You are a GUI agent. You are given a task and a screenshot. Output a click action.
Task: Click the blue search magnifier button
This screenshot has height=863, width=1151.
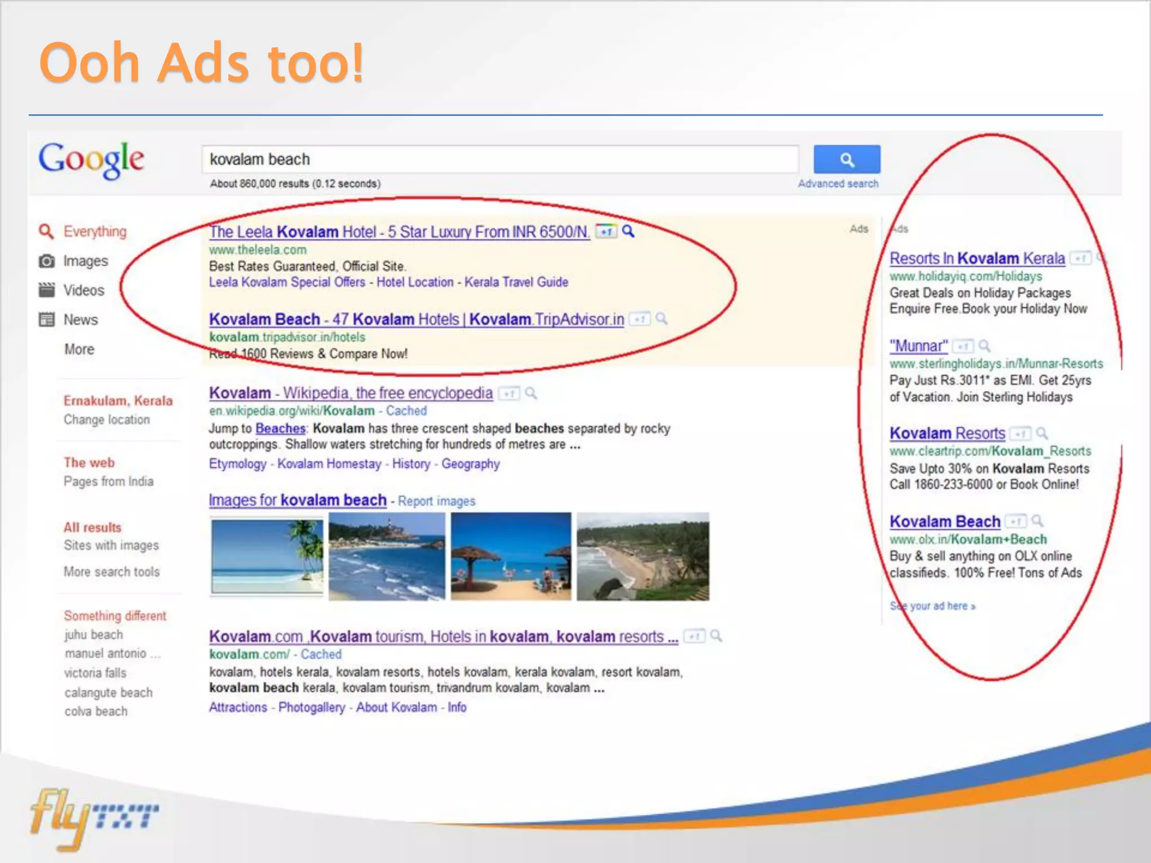(x=846, y=160)
